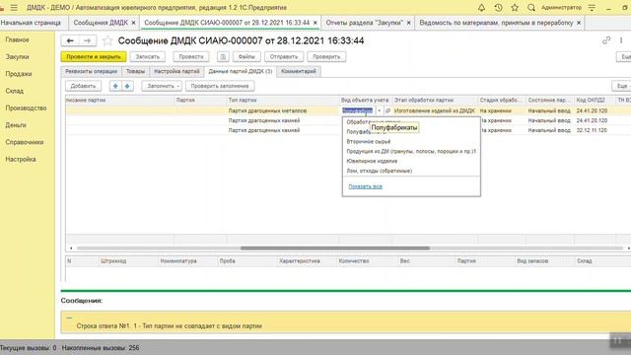Open favorites star in title bar
This screenshot has width=631, height=355.
515,8
